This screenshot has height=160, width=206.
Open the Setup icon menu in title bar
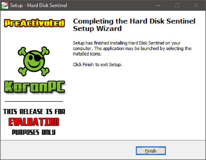point(5,5)
